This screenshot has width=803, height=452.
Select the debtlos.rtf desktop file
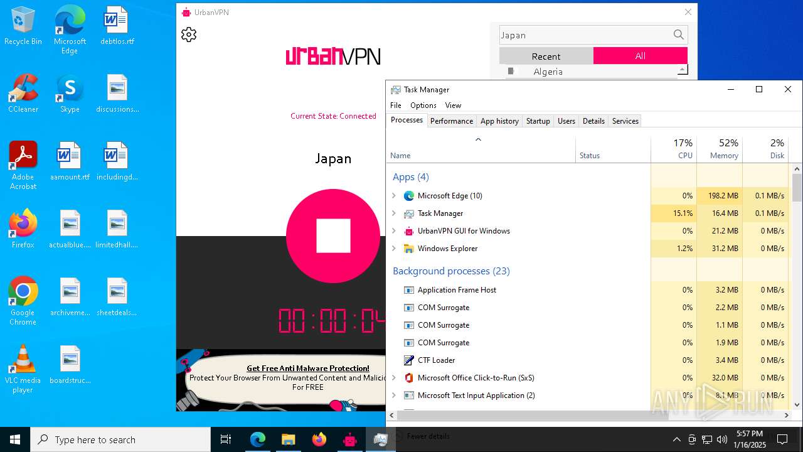pos(117,26)
